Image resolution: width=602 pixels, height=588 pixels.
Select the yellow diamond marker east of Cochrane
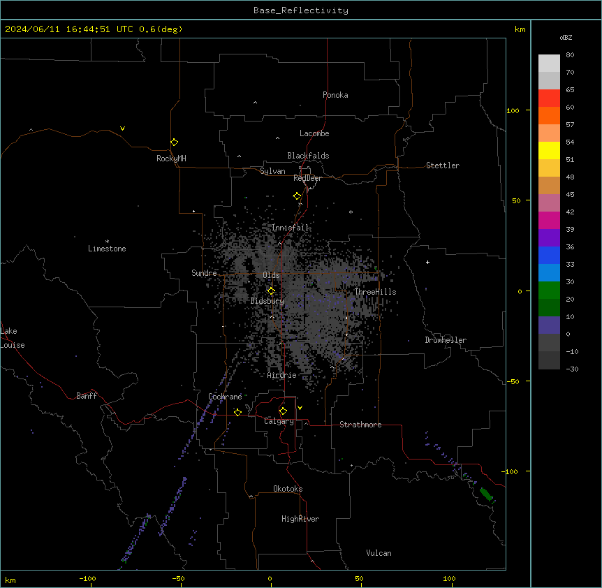point(237,412)
